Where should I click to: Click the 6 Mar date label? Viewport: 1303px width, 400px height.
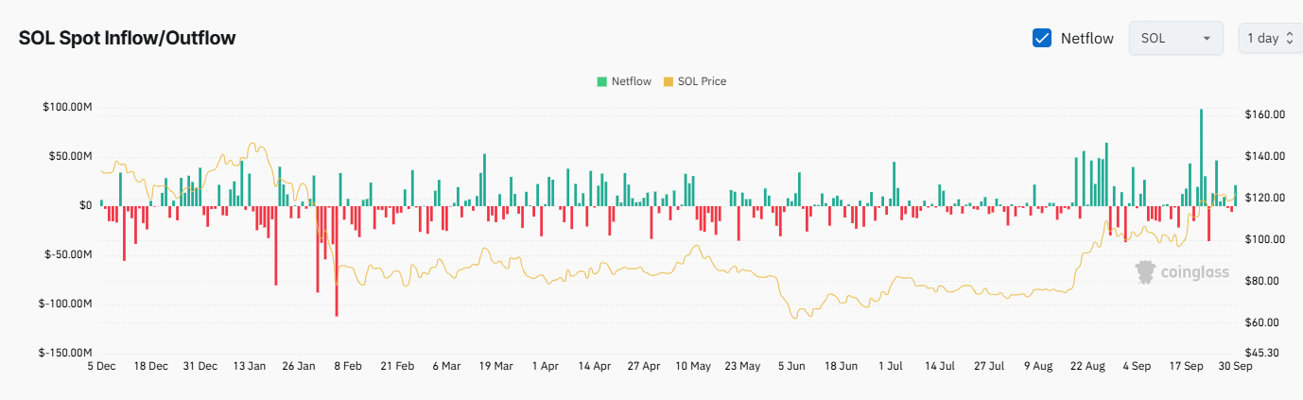click(446, 366)
